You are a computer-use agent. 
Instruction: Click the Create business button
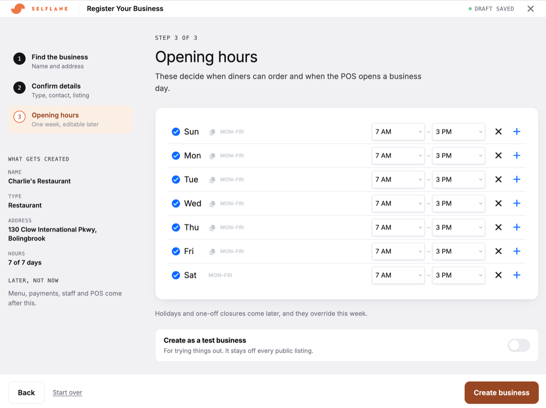click(501, 393)
